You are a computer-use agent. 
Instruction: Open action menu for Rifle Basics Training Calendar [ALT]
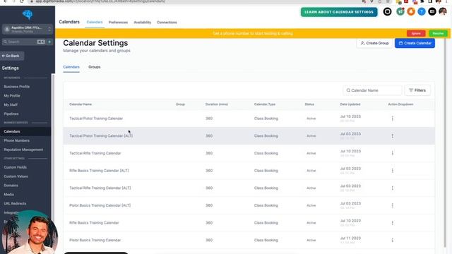(x=393, y=171)
